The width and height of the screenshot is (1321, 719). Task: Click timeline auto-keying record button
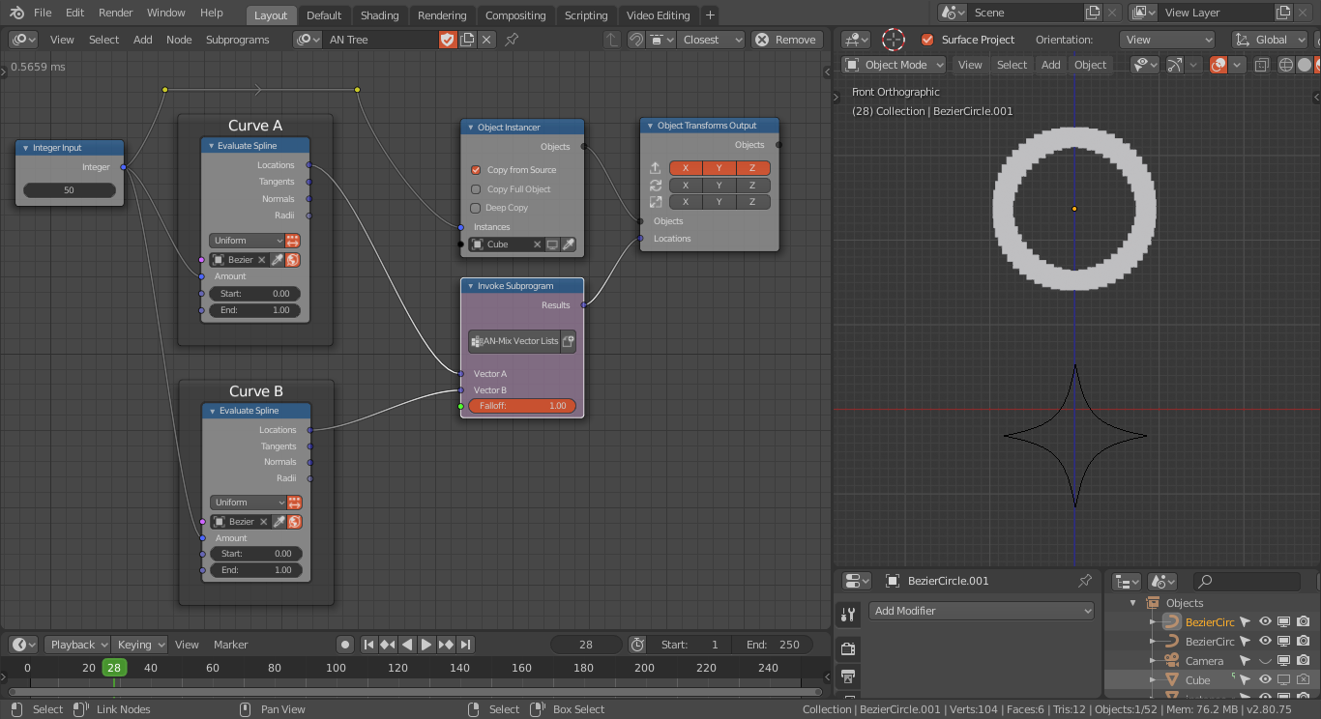coord(345,645)
